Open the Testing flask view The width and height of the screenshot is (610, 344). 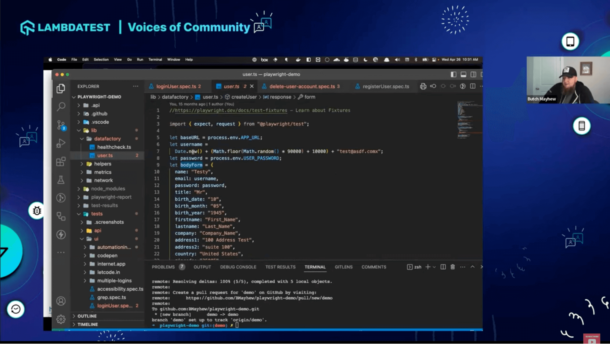click(x=61, y=180)
